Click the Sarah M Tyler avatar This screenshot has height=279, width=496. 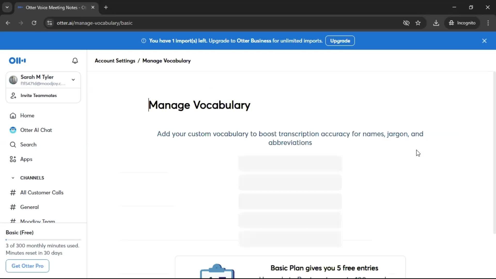(13, 80)
